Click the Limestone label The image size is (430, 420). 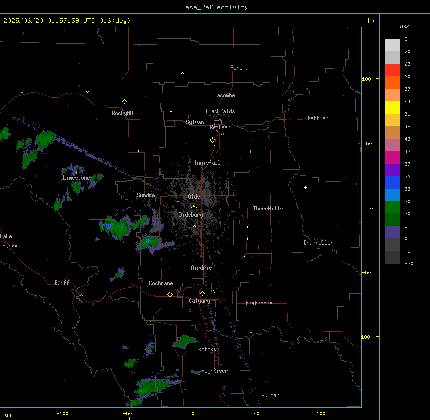(x=76, y=178)
